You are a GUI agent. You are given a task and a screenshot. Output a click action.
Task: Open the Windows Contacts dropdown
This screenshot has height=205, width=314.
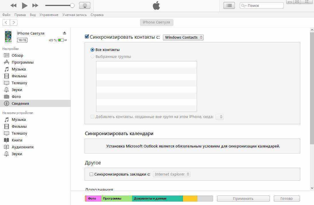coord(183,37)
